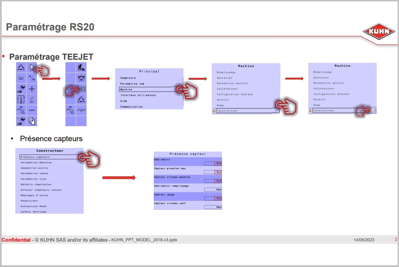Click the road perspective guidance icon
The height and width of the screenshot is (267, 399).
[x=81, y=78]
